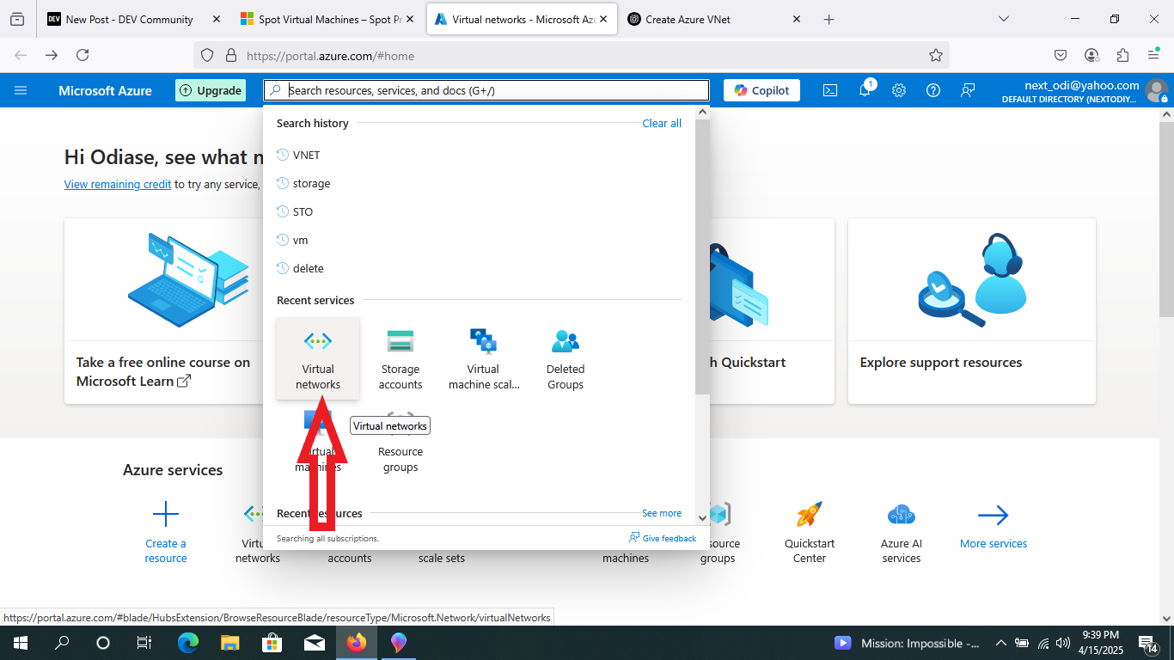
Task: Open the Notifications bell icon
Action: pyautogui.click(x=865, y=90)
